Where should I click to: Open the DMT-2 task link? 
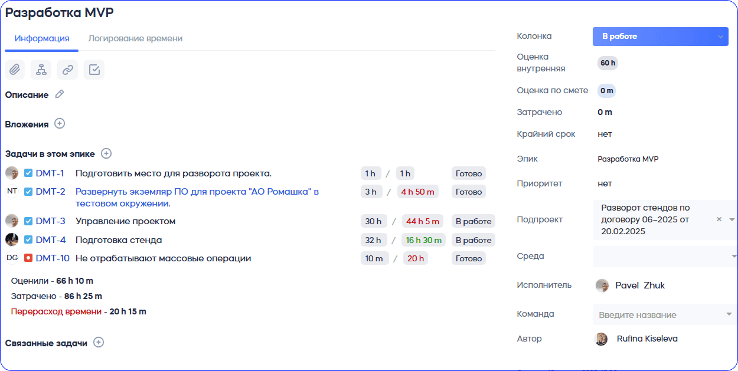pyautogui.click(x=50, y=192)
